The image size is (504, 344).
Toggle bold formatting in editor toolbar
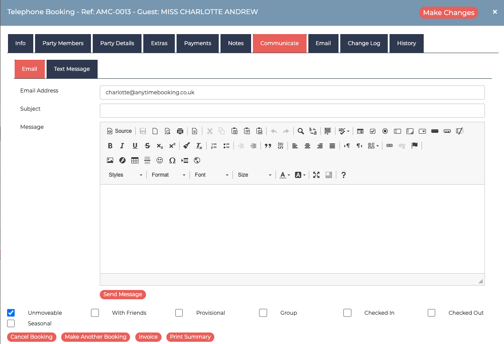point(110,146)
